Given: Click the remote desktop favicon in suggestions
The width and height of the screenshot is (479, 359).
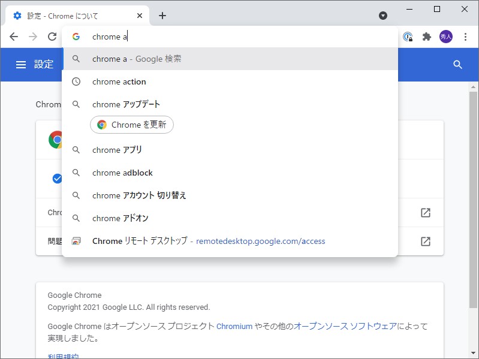Looking at the screenshot, I should click(x=76, y=241).
